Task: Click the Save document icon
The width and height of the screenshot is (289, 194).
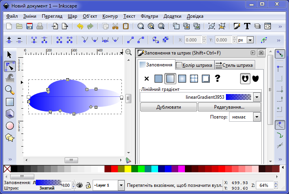Action: coord(29,26)
